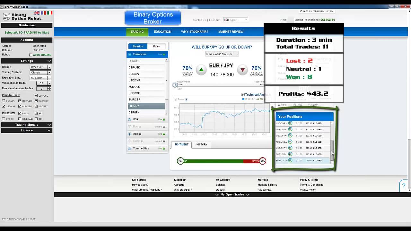
Task: Enable the CCI indicator checkbox
Action: (36, 119)
